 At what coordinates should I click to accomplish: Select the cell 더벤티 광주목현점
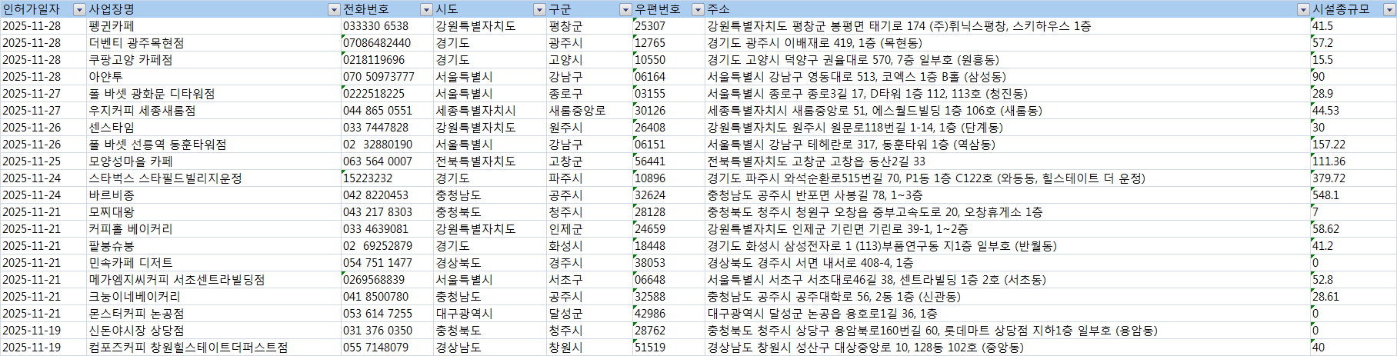pos(213,43)
